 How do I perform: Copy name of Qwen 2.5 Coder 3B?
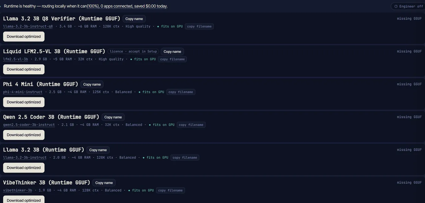coord(113,117)
